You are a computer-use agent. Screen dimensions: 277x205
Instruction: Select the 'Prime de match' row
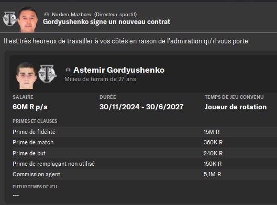click(145, 142)
